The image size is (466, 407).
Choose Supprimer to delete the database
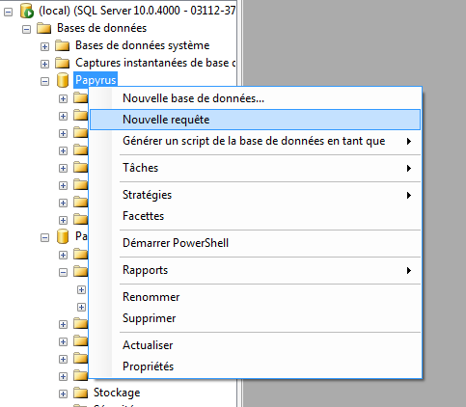pyautogui.click(x=255, y=318)
